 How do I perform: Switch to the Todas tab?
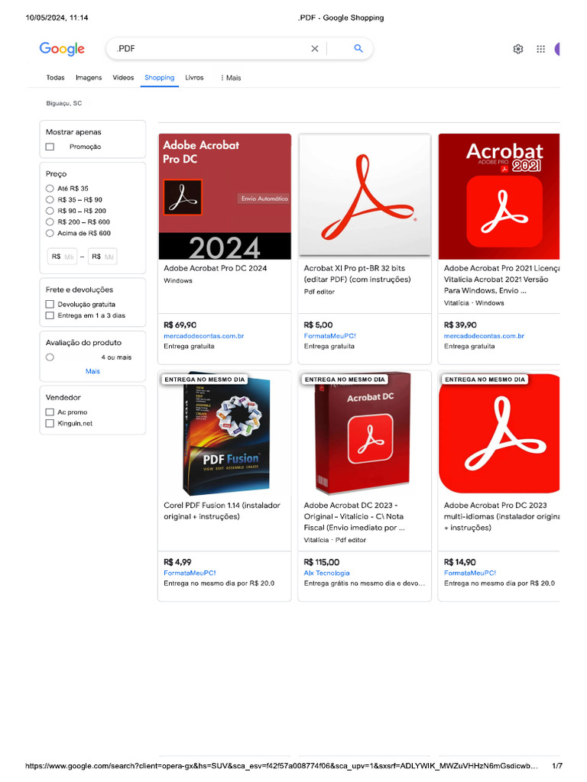(55, 77)
